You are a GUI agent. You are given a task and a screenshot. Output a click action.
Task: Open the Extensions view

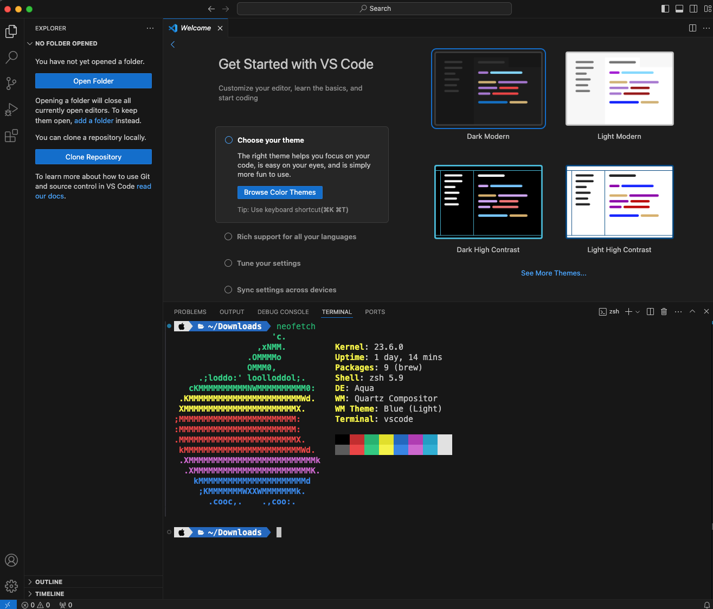(x=11, y=136)
